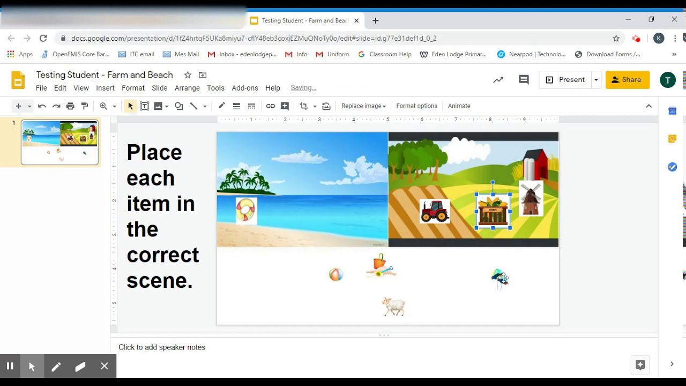The height and width of the screenshot is (386, 686).
Task: Select slide 1 thumbnail in filmstrip
Action: (59, 142)
